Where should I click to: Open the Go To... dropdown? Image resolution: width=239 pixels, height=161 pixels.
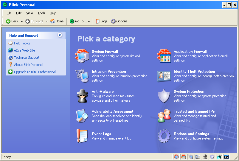click(80, 21)
